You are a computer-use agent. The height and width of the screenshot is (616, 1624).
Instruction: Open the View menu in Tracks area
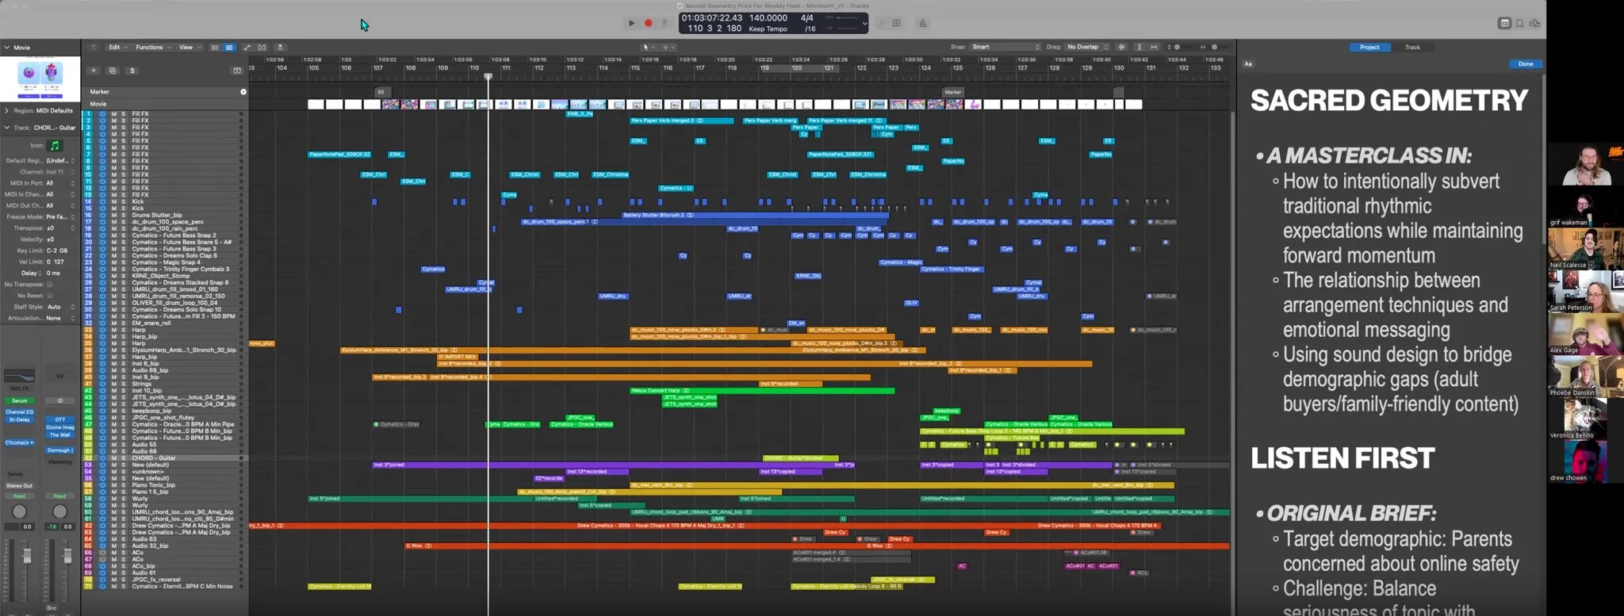189,47
